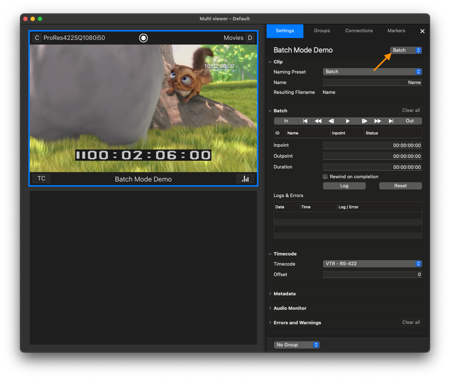Switch to the Connections tab
The height and width of the screenshot is (379, 450).
(359, 31)
